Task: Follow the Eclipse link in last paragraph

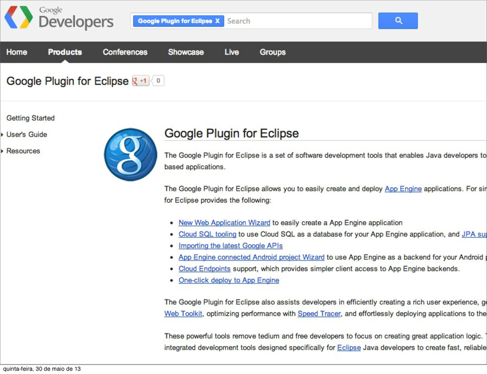Action: [349, 348]
